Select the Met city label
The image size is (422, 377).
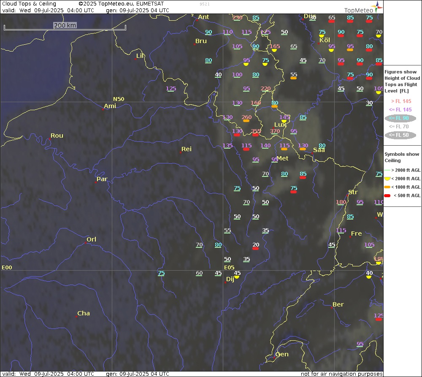click(x=282, y=158)
